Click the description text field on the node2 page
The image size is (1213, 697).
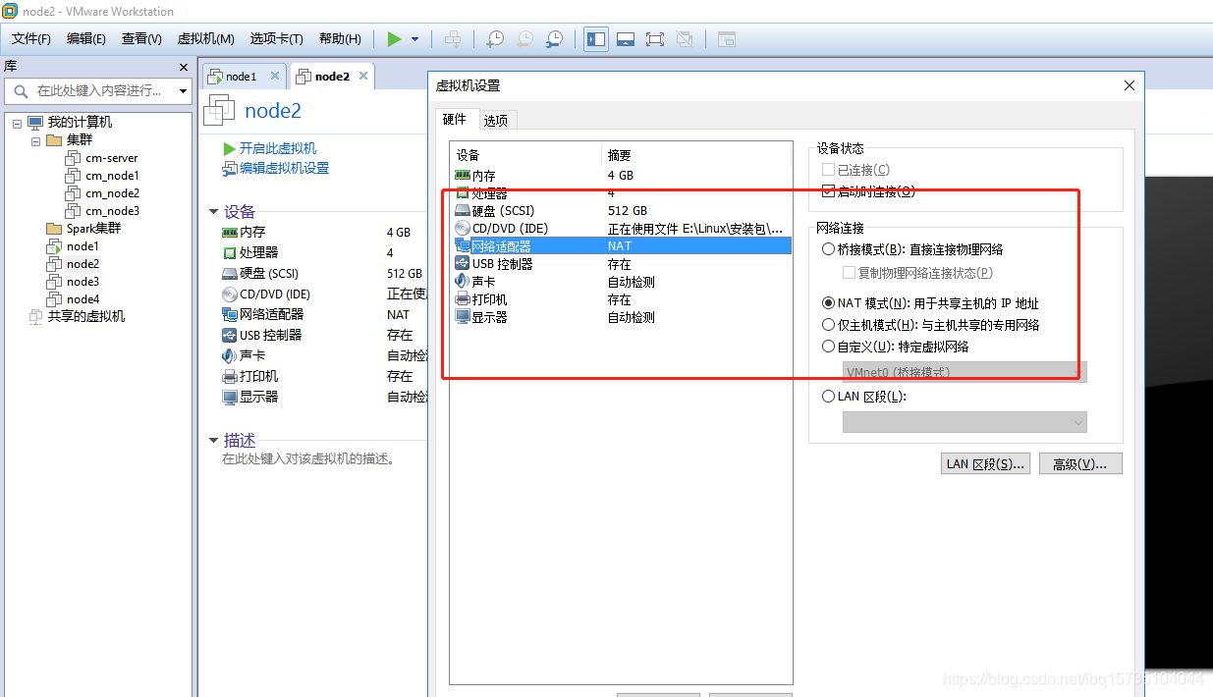coord(308,458)
